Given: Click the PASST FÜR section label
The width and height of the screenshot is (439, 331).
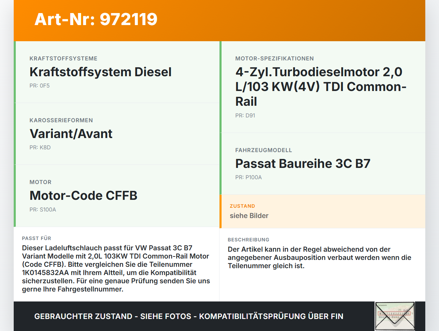Looking at the screenshot, I should coord(37,239).
